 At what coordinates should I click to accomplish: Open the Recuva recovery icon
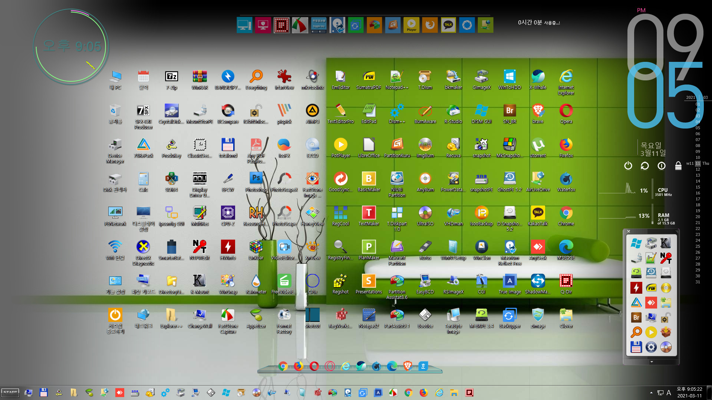pyautogui.click(x=453, y=148)
